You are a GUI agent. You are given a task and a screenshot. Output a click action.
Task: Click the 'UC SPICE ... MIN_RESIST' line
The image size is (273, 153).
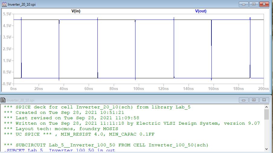(x=79, y=134)
